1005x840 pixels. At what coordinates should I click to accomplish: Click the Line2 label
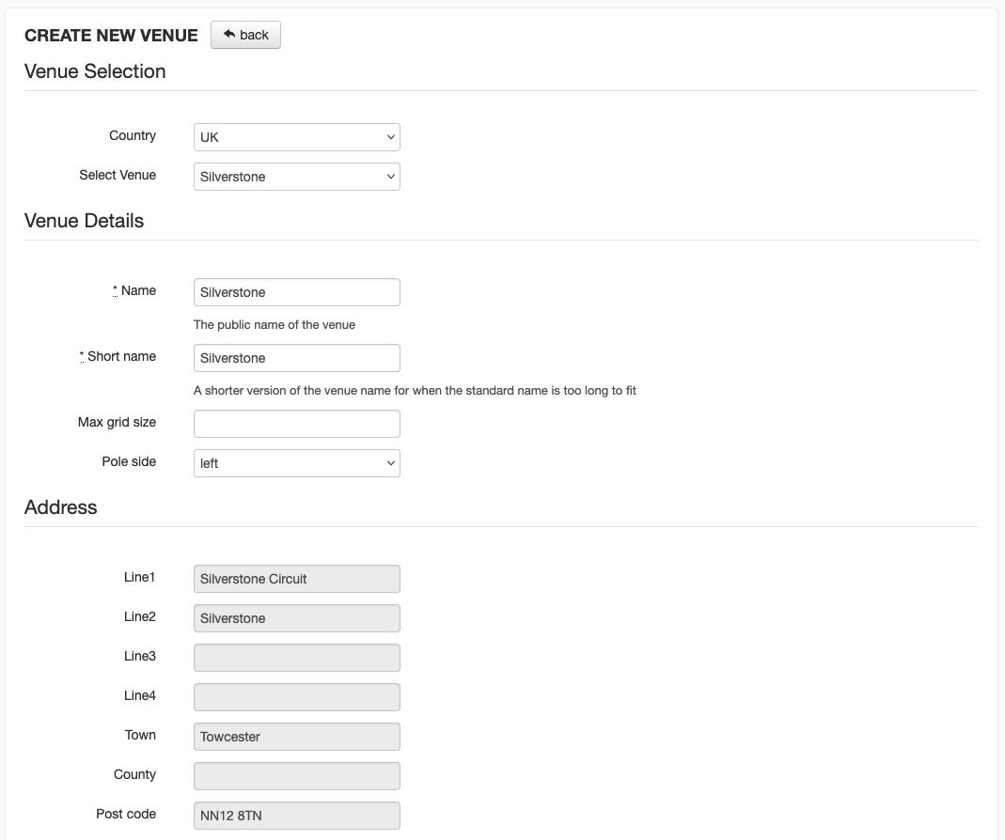pos(140,617)
